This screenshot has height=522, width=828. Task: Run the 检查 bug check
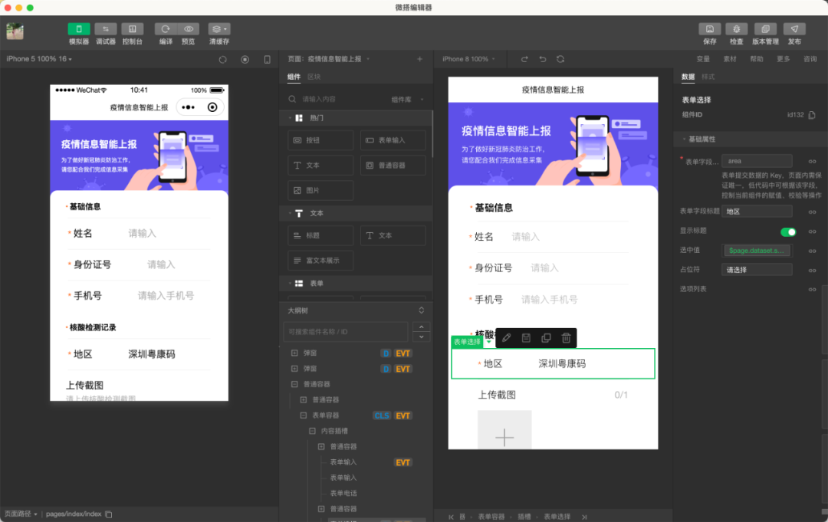pyautogui.click(x=737, y=29)
